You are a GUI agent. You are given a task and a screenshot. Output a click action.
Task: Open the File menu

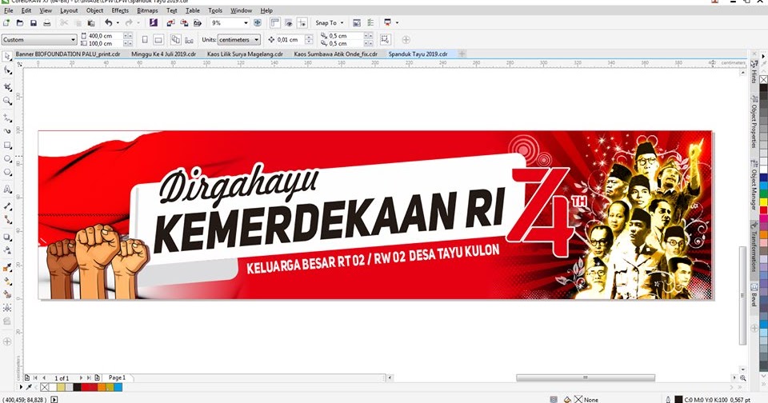tap(8, 10)
